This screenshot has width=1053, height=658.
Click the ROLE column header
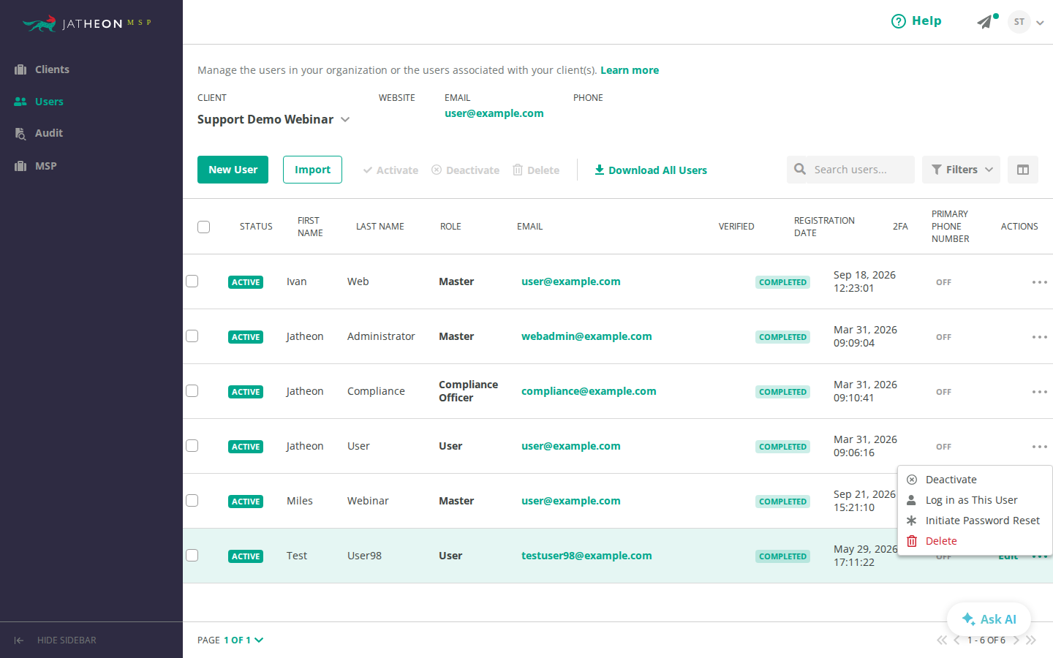[450, 227]
